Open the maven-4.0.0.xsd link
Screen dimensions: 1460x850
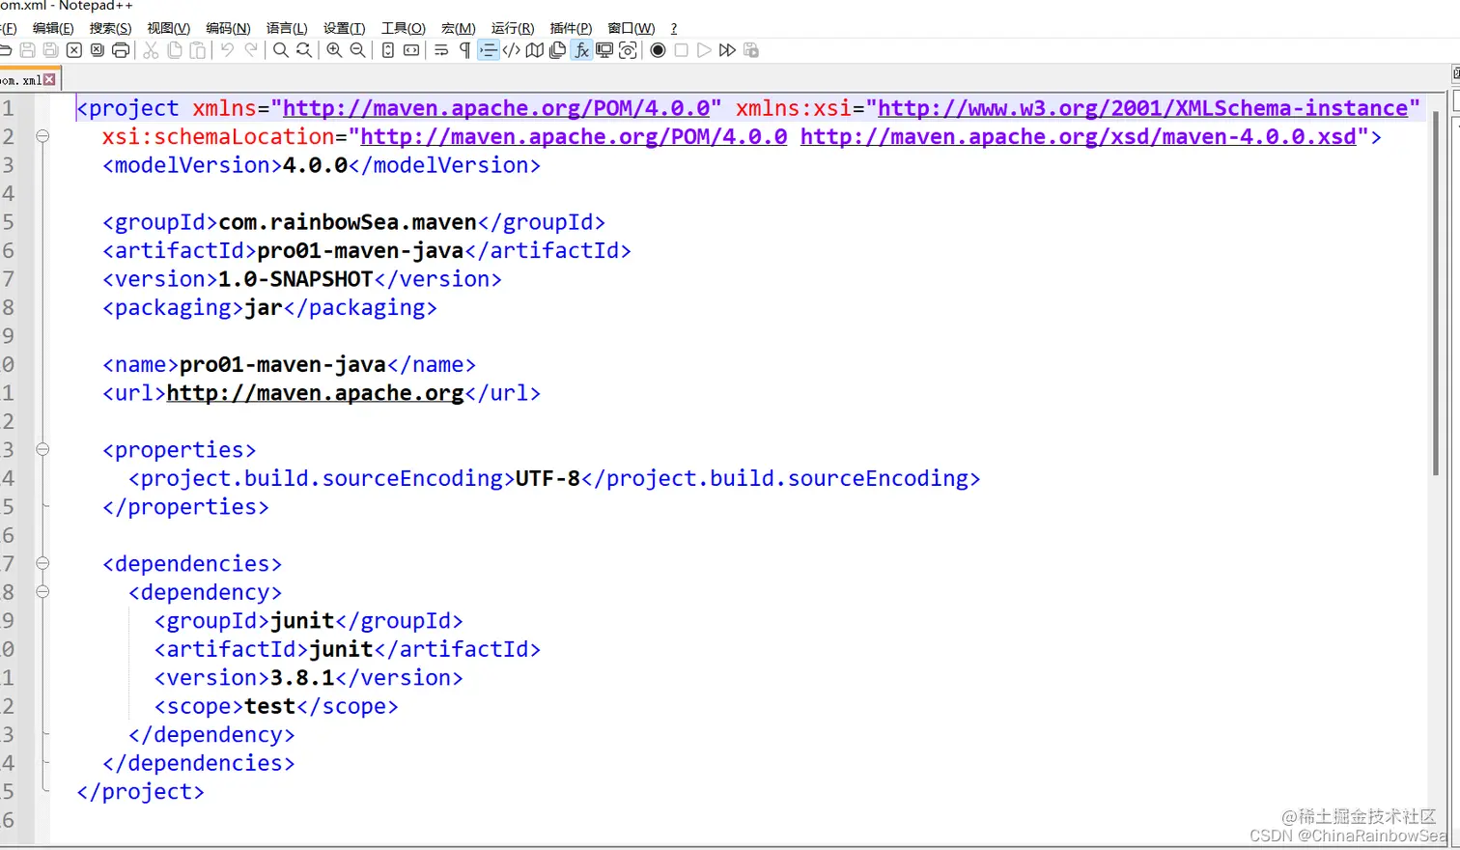tap(1079, 137)
